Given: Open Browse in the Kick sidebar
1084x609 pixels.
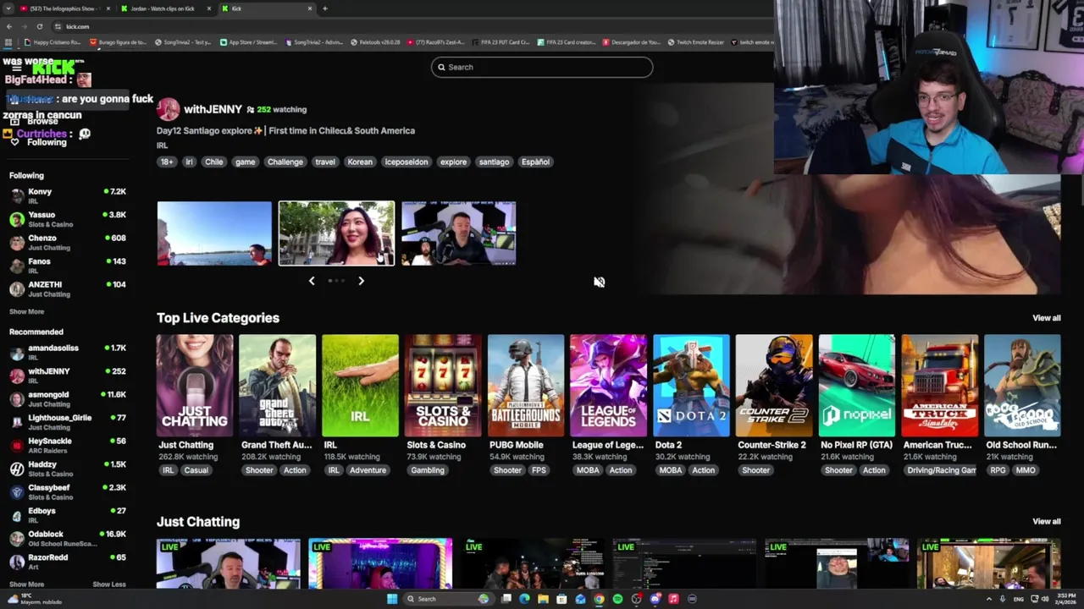Looking at the screenshot, I should 42,121.
